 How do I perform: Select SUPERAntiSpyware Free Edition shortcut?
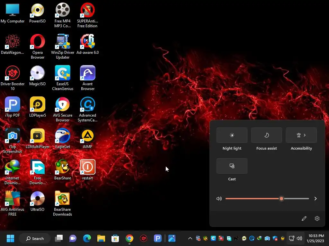pyautogui.click(x=87, y=15)
